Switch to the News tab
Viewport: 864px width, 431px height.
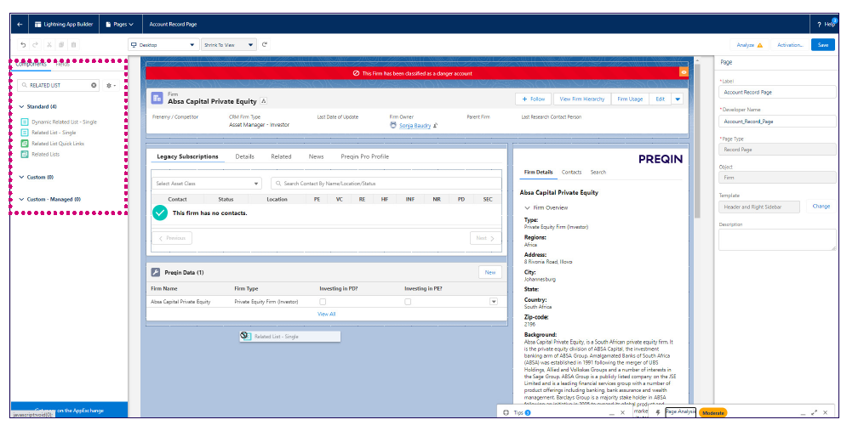(317, 157)
